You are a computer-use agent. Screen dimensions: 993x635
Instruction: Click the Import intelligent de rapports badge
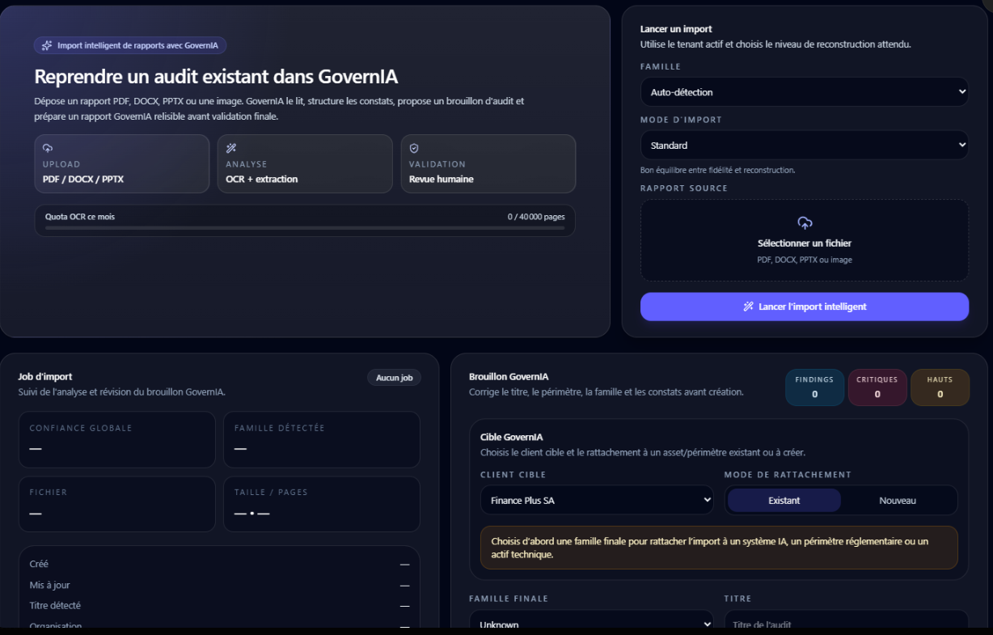(x=130, y=45)
